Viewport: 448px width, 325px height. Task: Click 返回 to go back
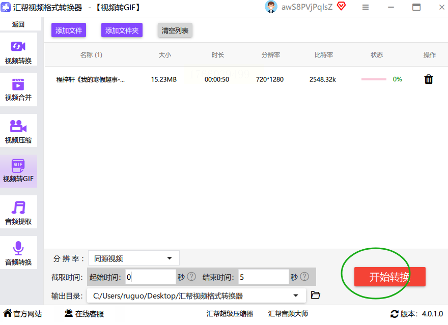click(18, 24)
